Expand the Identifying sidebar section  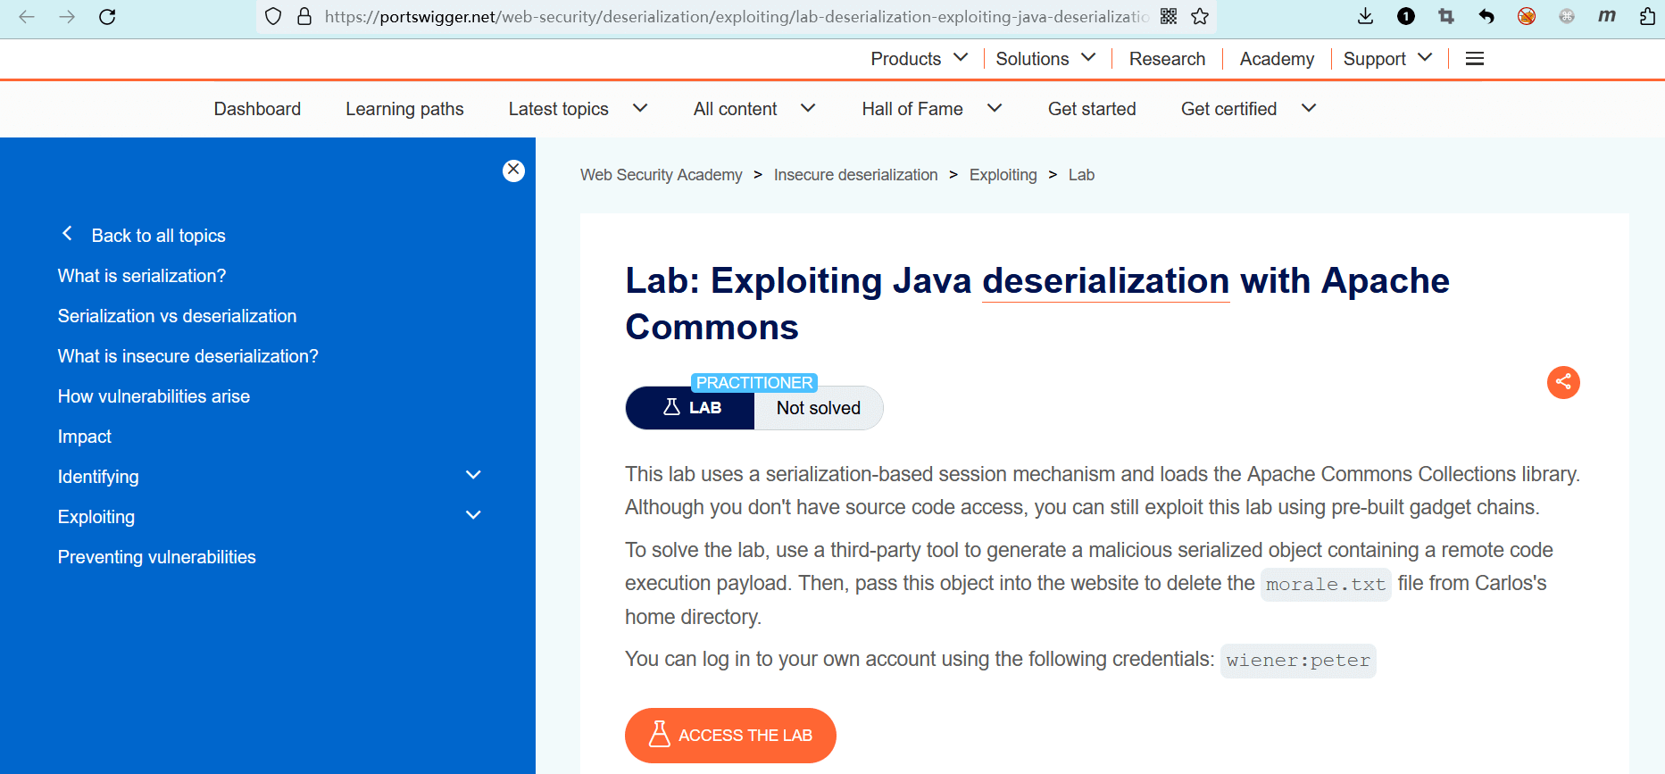click(473, 476)
